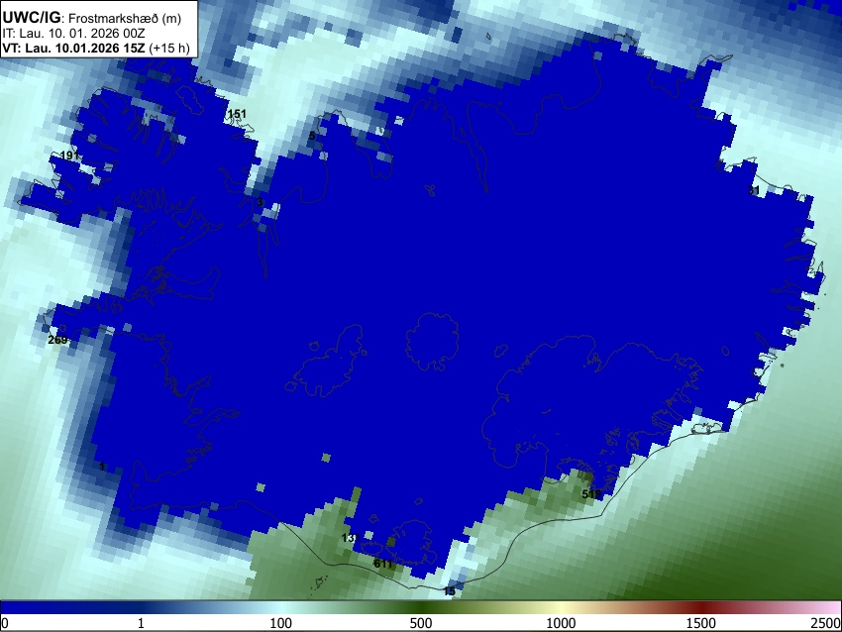Screen dimensions: 842x632
Task: Select the station value "3" on the map
Action: [x=260, y=202]
